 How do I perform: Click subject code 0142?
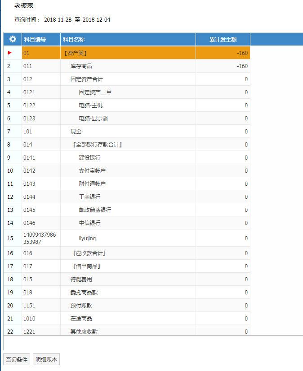click(29, 170)
